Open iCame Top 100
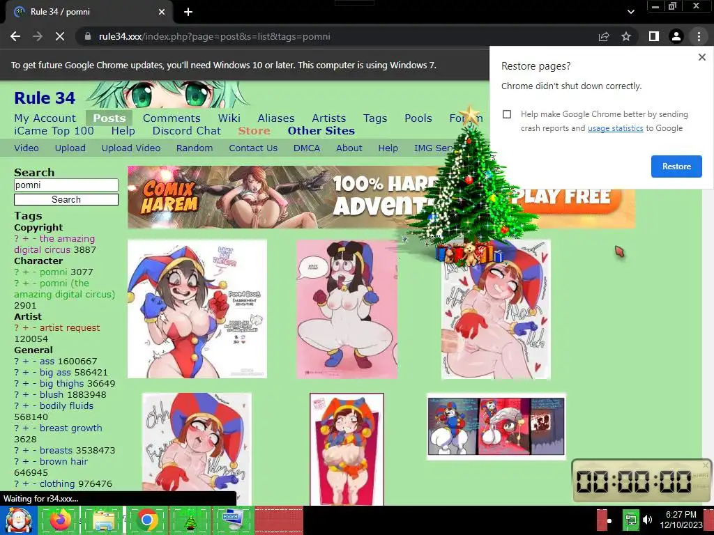This screenshot has width=714, height=535. click(54, 131)
